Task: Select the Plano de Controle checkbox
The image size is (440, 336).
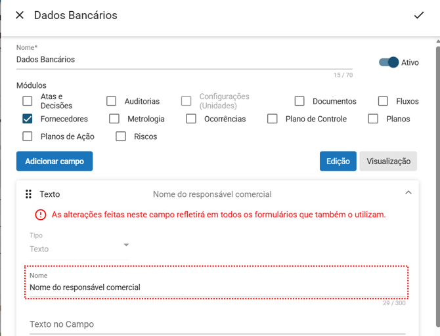Action: click(273, 119)
